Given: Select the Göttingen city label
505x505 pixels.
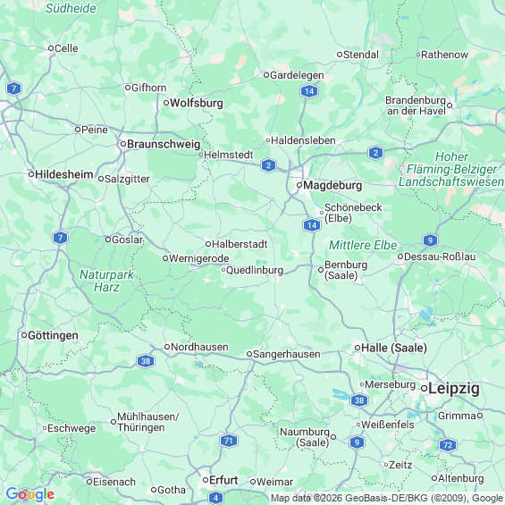Looking at the screenshot, I should click(x=53, y=335).
